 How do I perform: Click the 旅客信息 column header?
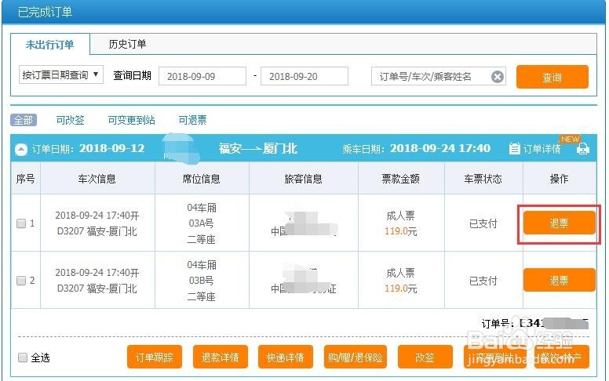tap(304, 179)
